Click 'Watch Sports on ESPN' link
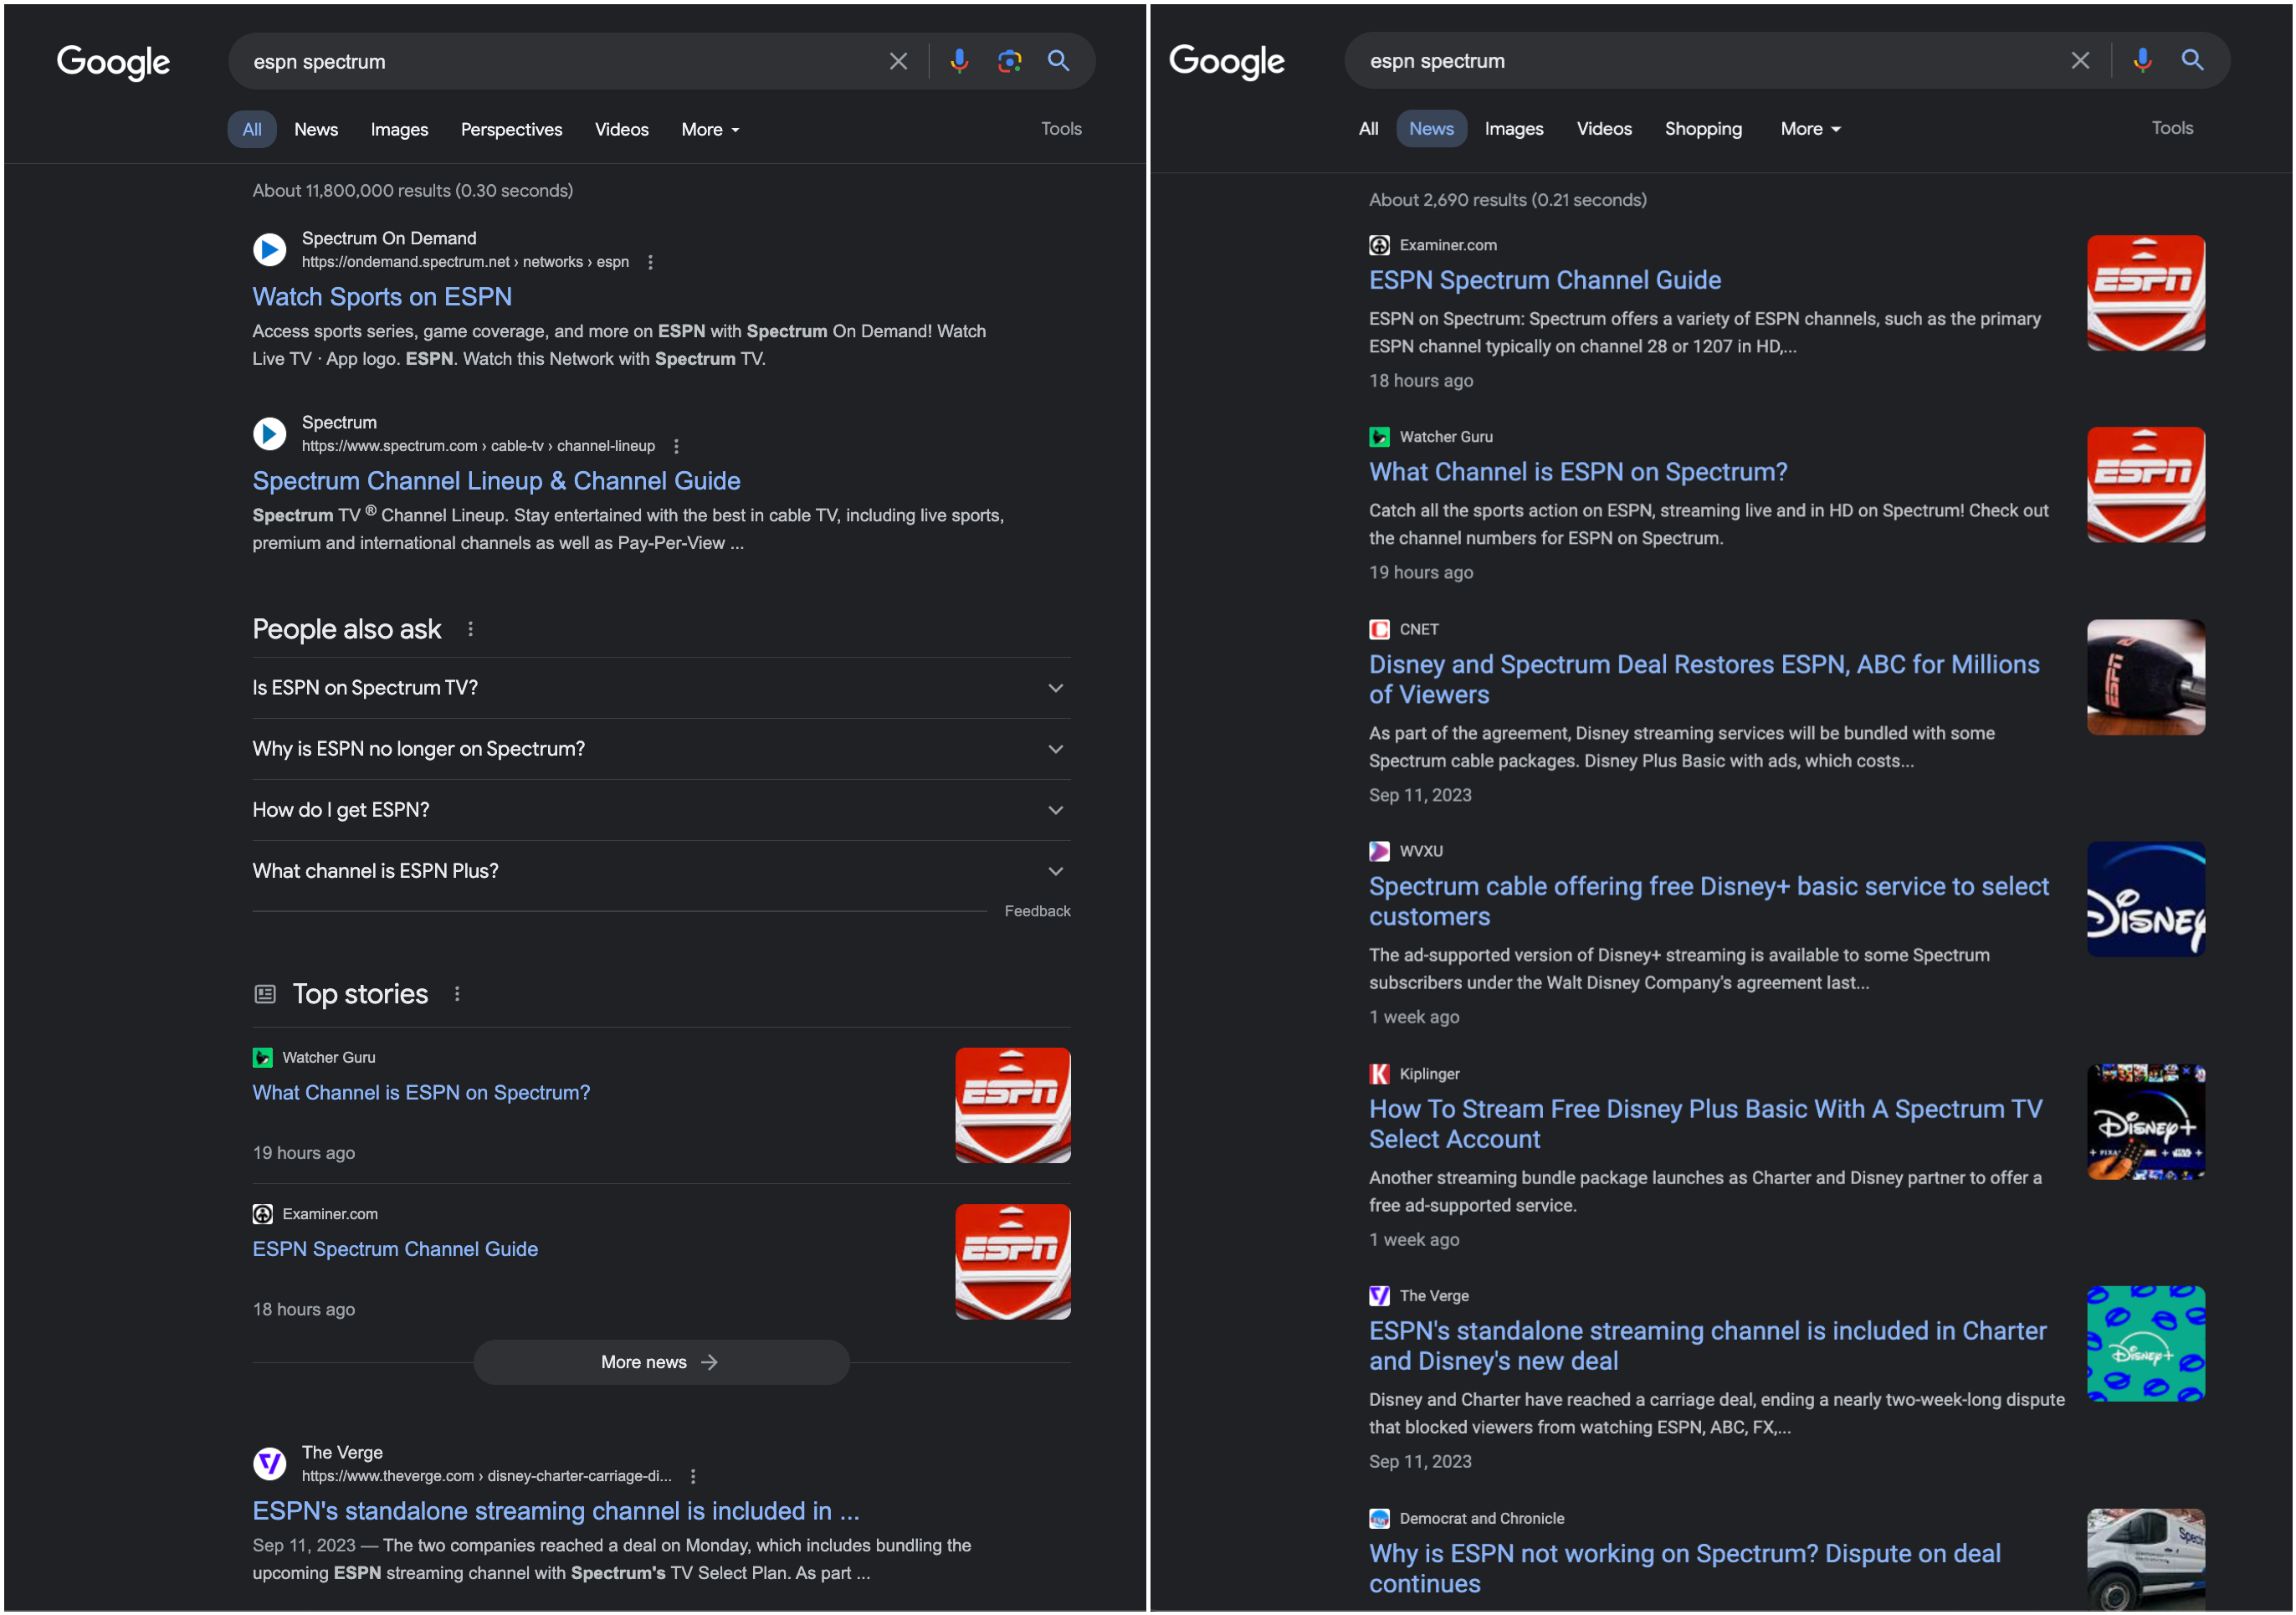 pyautogui.click(x=381, y=295)
